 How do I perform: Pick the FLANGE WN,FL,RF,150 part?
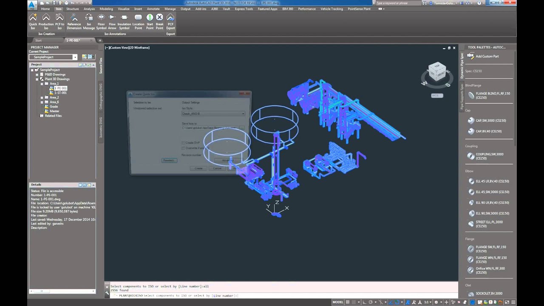click(x=487, y=260)
